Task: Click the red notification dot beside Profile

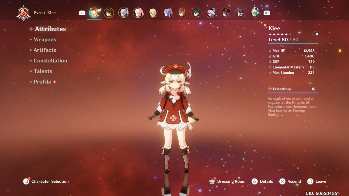Action: [54, 82]
